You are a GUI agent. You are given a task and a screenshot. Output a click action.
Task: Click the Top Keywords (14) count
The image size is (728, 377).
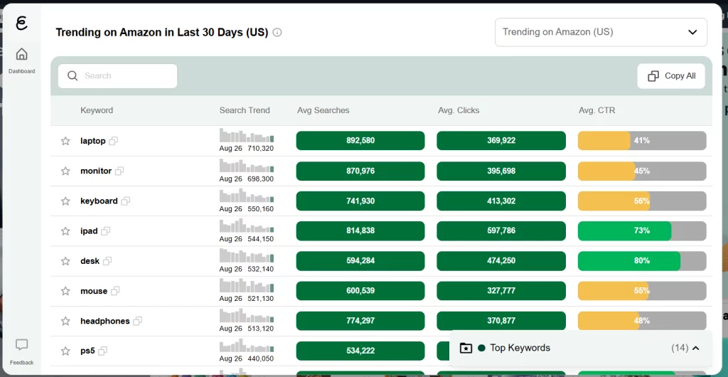(x=680, y=348)
